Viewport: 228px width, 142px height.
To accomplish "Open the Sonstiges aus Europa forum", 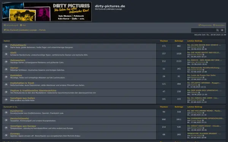I will pos(23,126).
